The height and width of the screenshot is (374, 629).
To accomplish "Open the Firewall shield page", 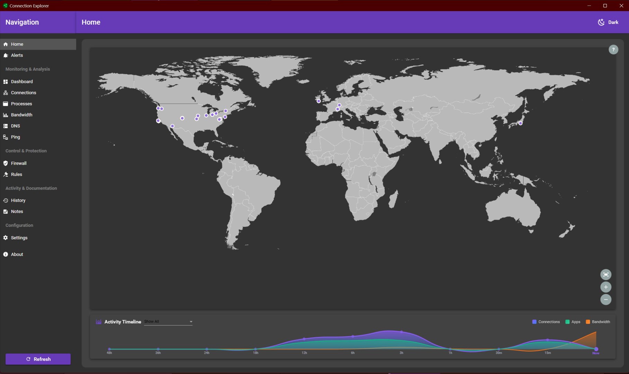I will (19, 163).
